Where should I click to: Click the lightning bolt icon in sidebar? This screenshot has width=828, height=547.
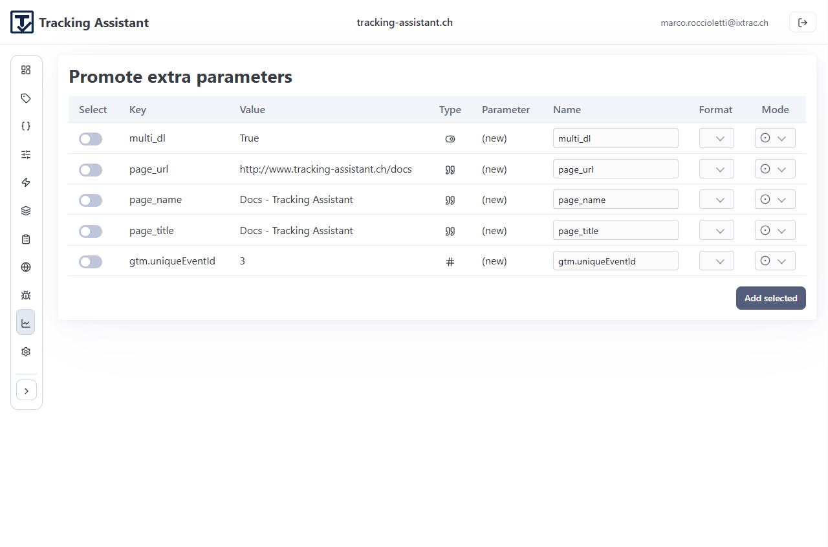[26, 182]
